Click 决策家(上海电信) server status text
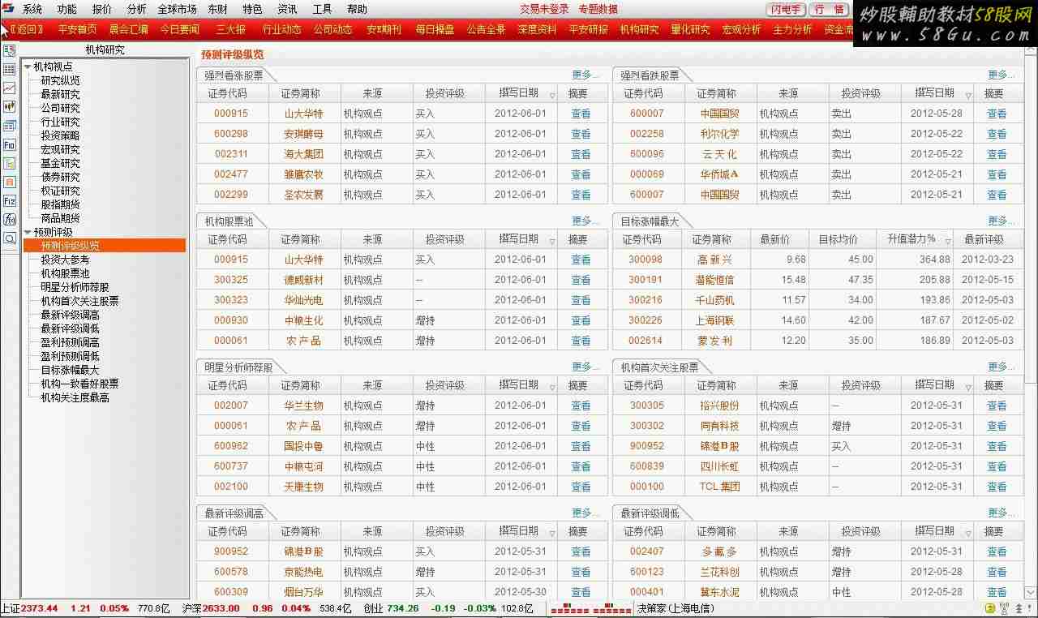Screen dimensions: 1038x618 point(676,608)
